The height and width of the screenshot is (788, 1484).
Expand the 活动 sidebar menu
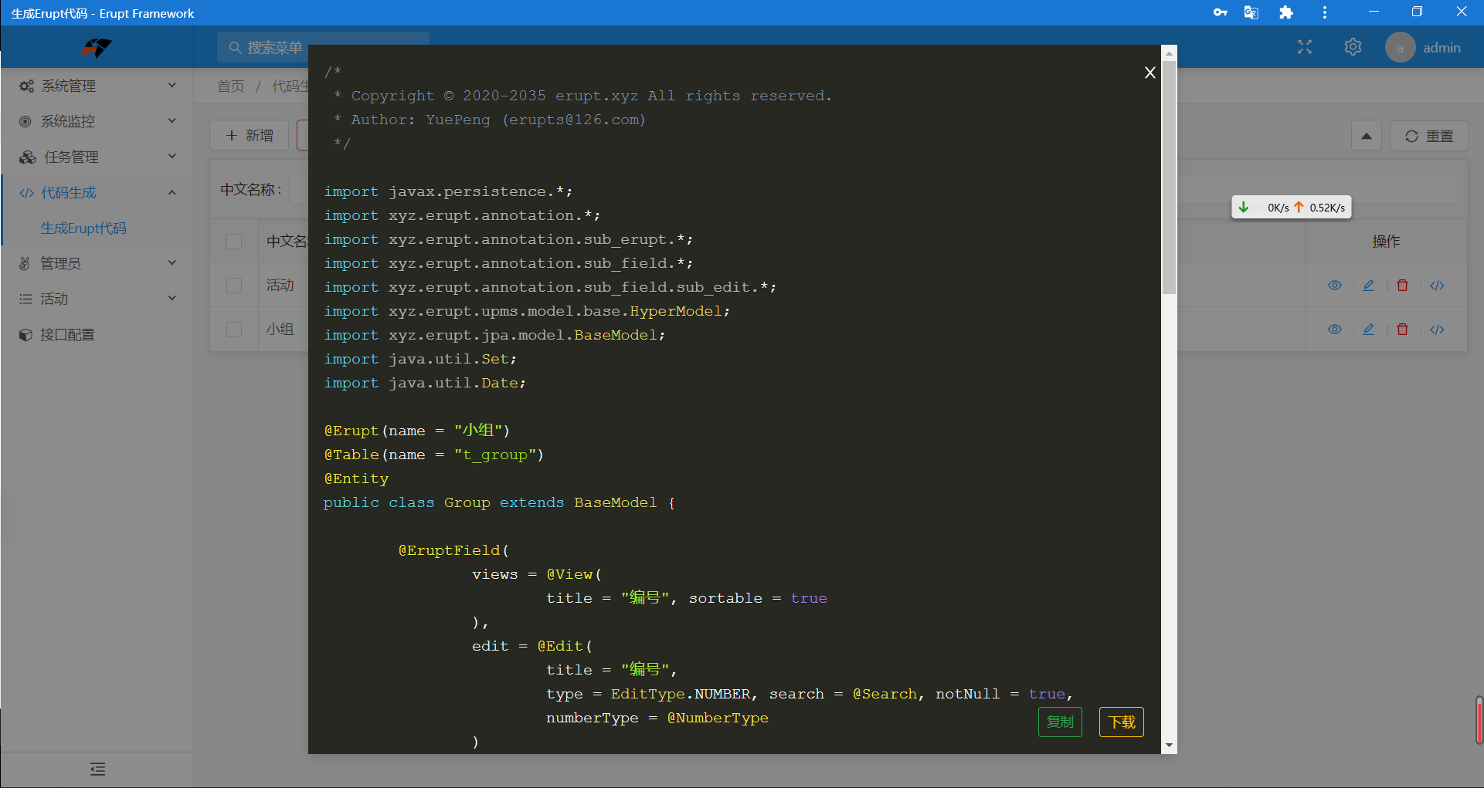click(97, 299)
